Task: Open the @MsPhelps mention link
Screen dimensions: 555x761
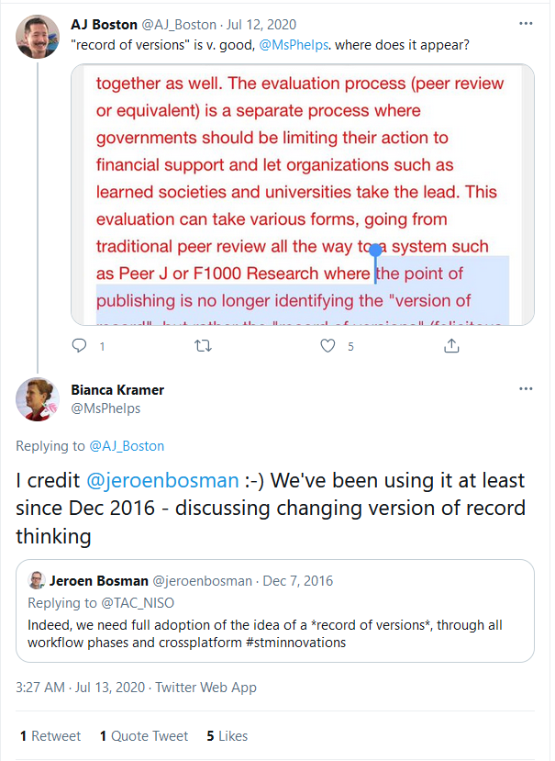Action: [x=293, y=44]
